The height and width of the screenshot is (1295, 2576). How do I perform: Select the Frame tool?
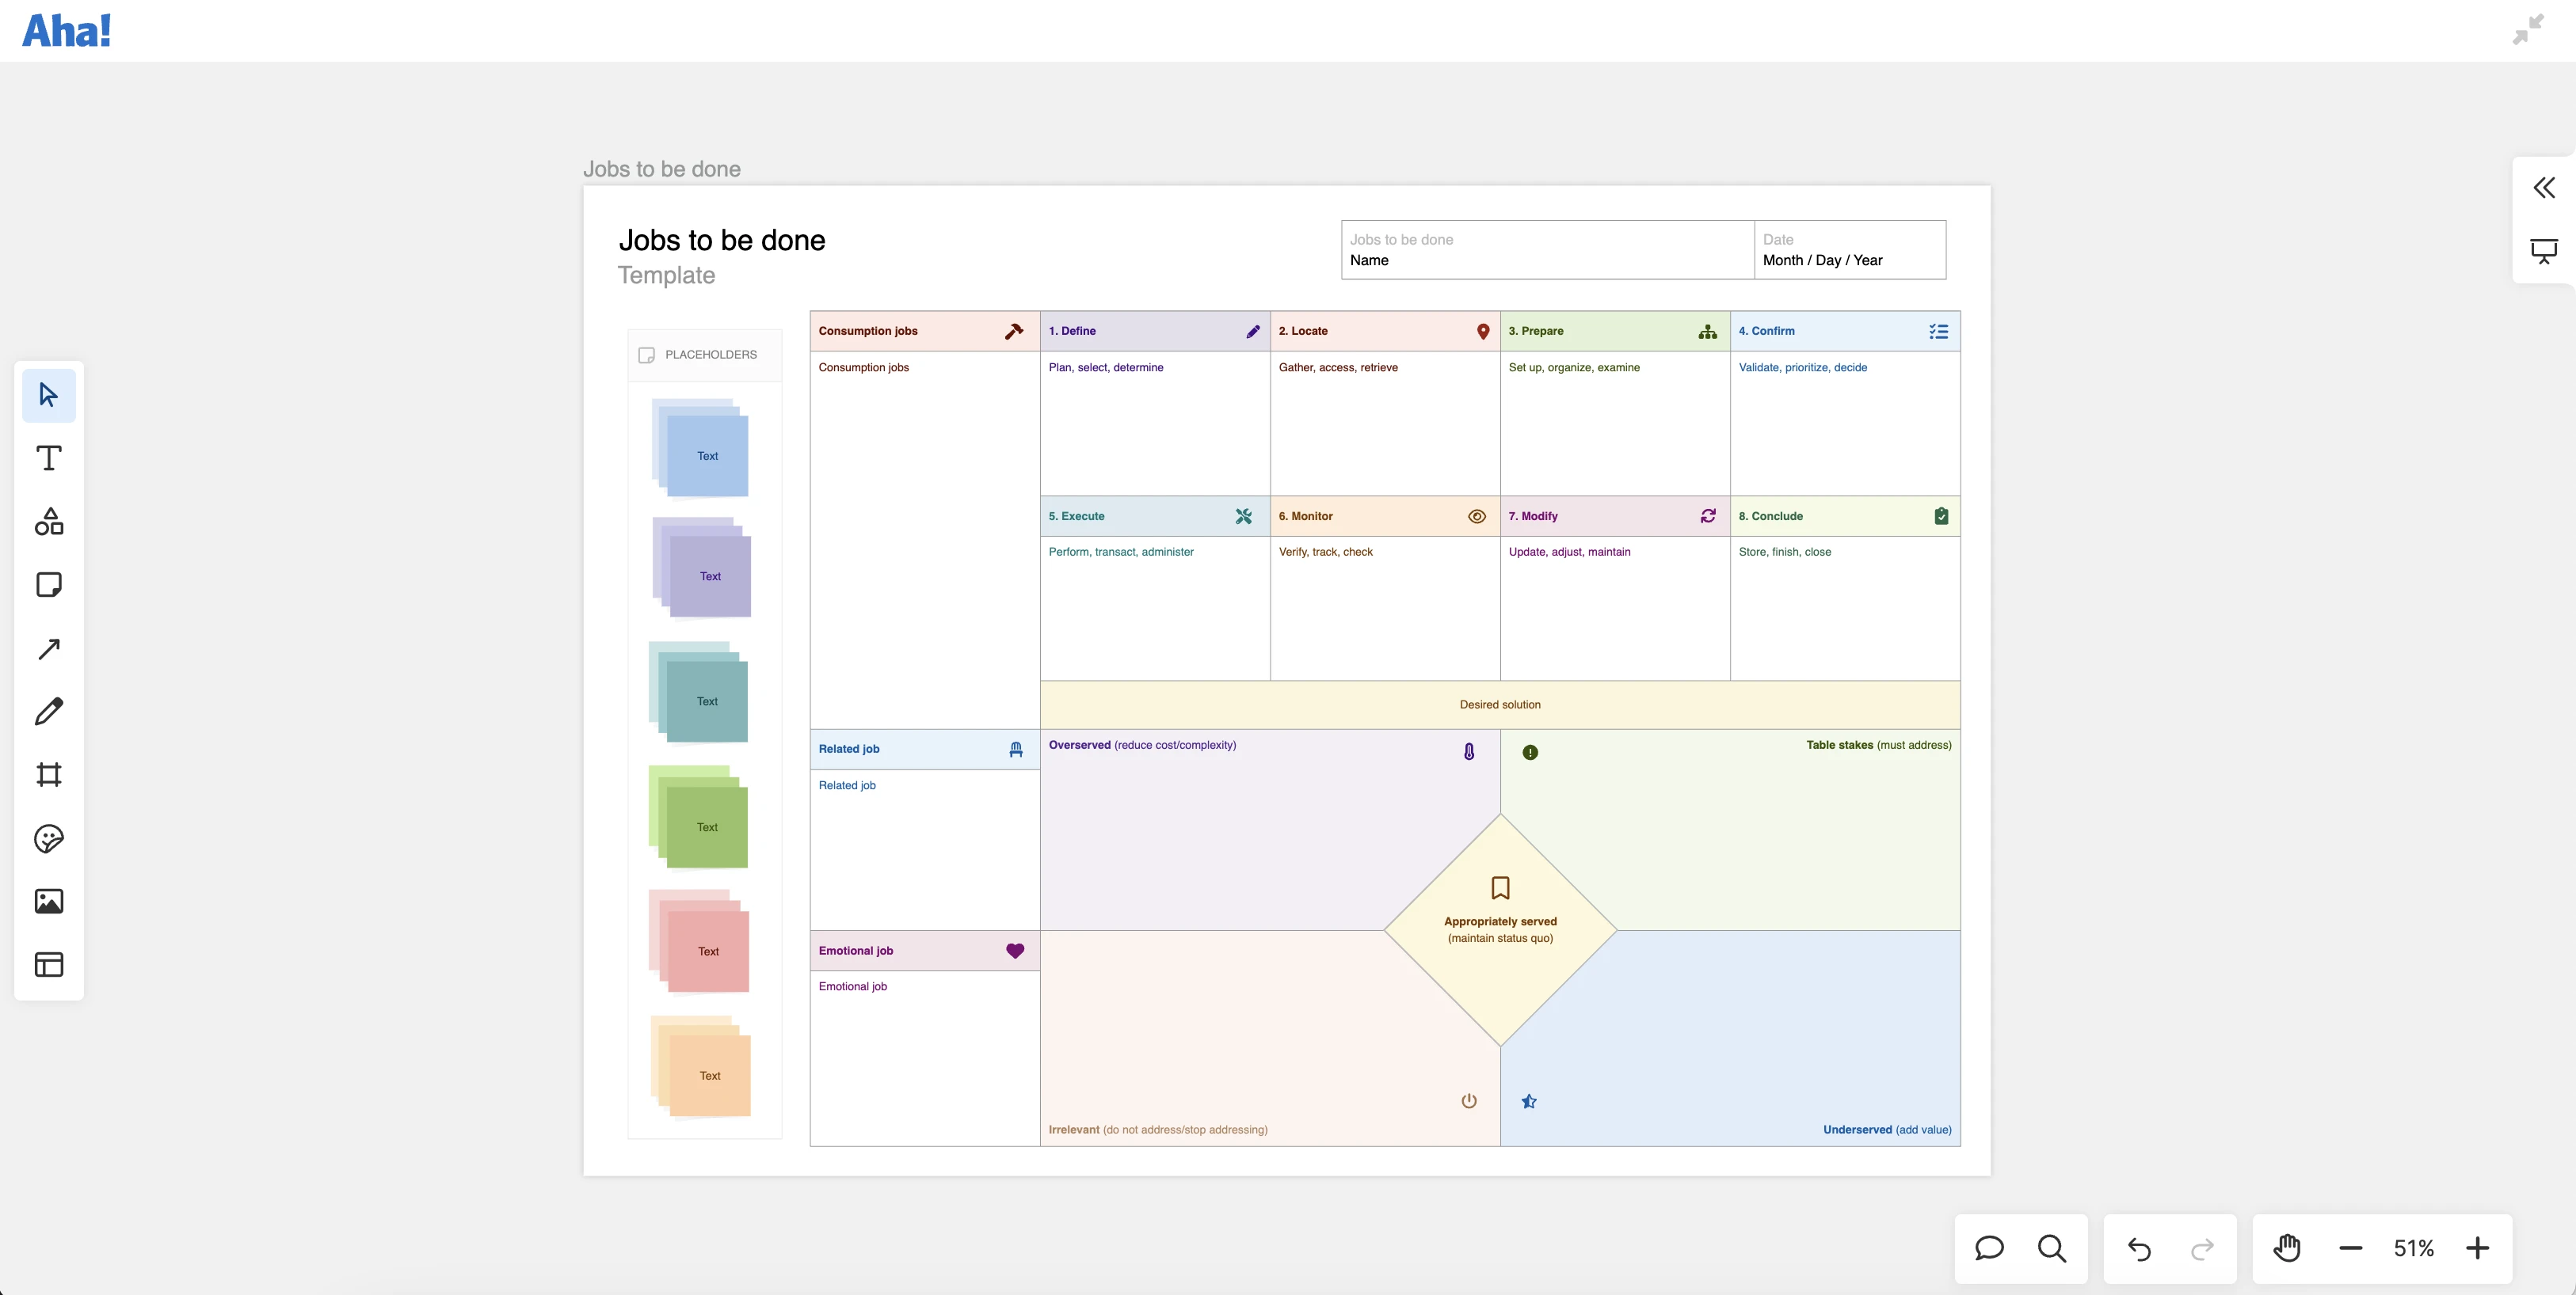pyautogui.click(x=48, y=774)
